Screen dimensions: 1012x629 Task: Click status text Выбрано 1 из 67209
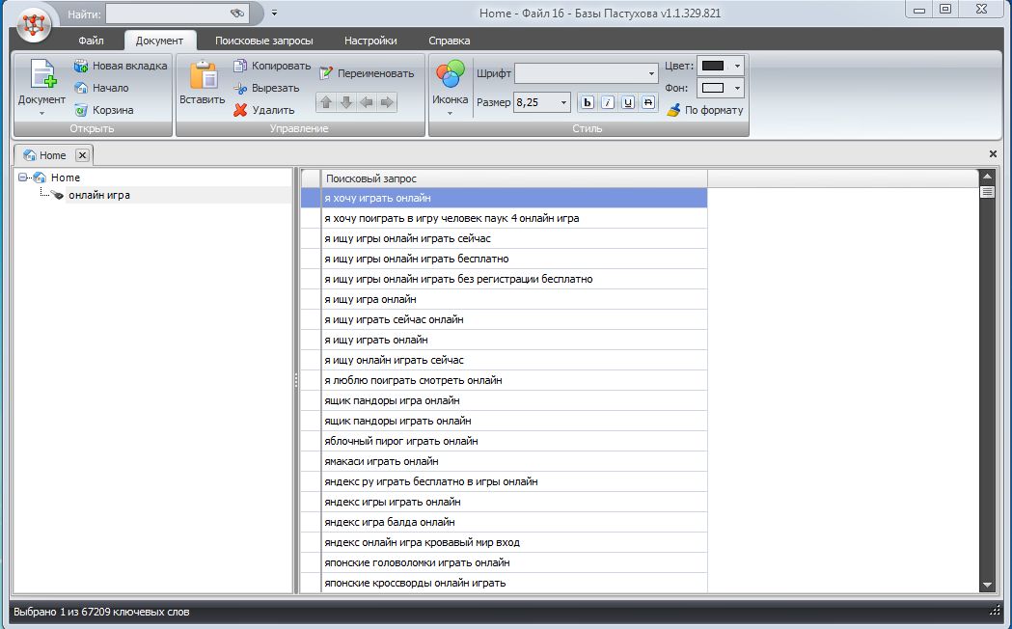click(x=101, y=612)
